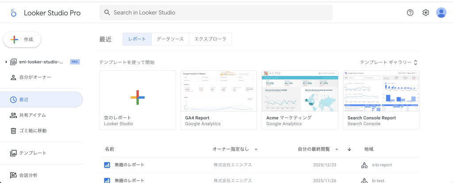Viewport: 453px width, 183px height.
Task: Click the image icon for テンプレート
Action: tap(13, 153)
